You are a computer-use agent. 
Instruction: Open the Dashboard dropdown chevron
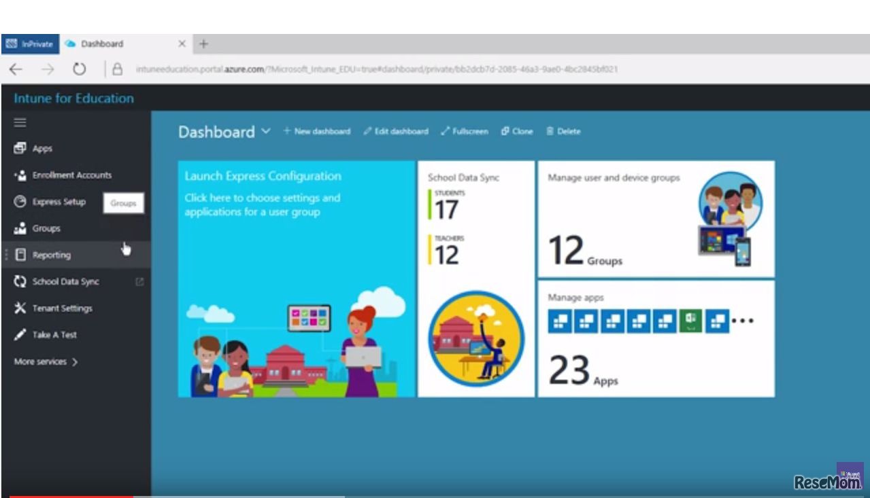click(x=266, y=131)
